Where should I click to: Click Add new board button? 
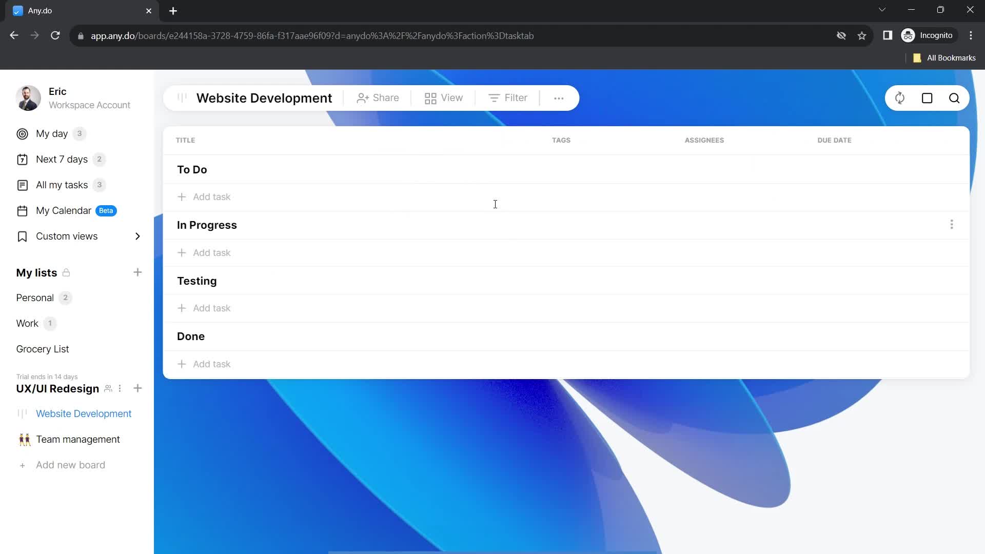[x=70, y=465]
